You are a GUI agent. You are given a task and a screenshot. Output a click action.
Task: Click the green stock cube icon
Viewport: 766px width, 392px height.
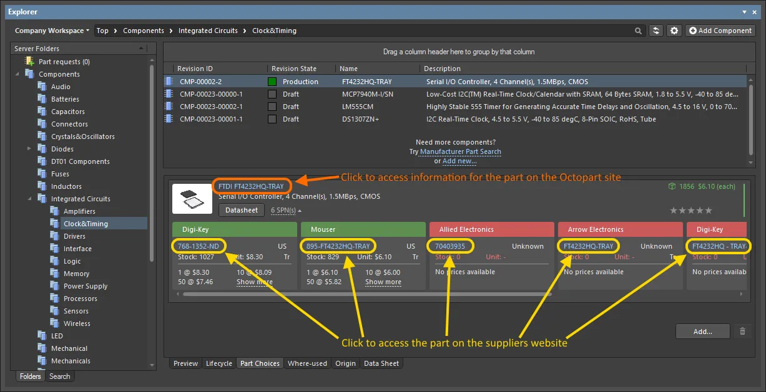pos(671,186)
